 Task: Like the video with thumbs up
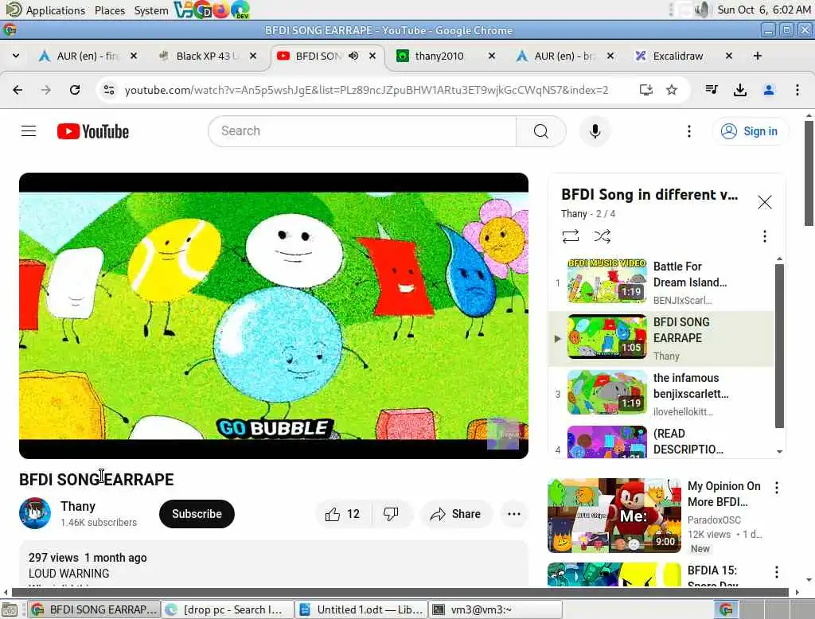(343, 514)
